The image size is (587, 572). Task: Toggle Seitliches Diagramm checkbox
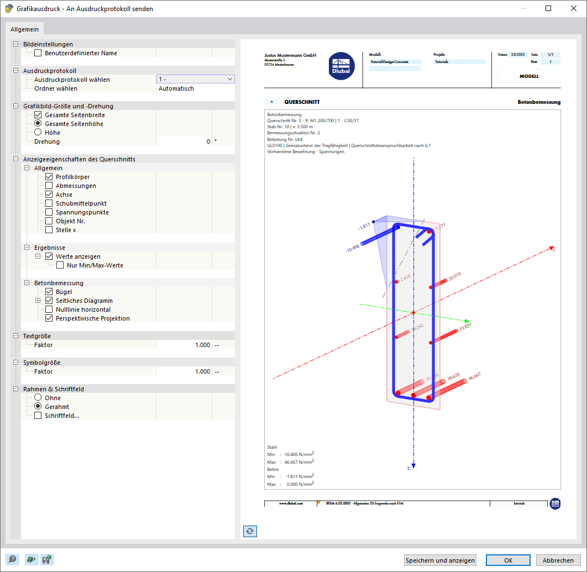[x=49, y=301]
